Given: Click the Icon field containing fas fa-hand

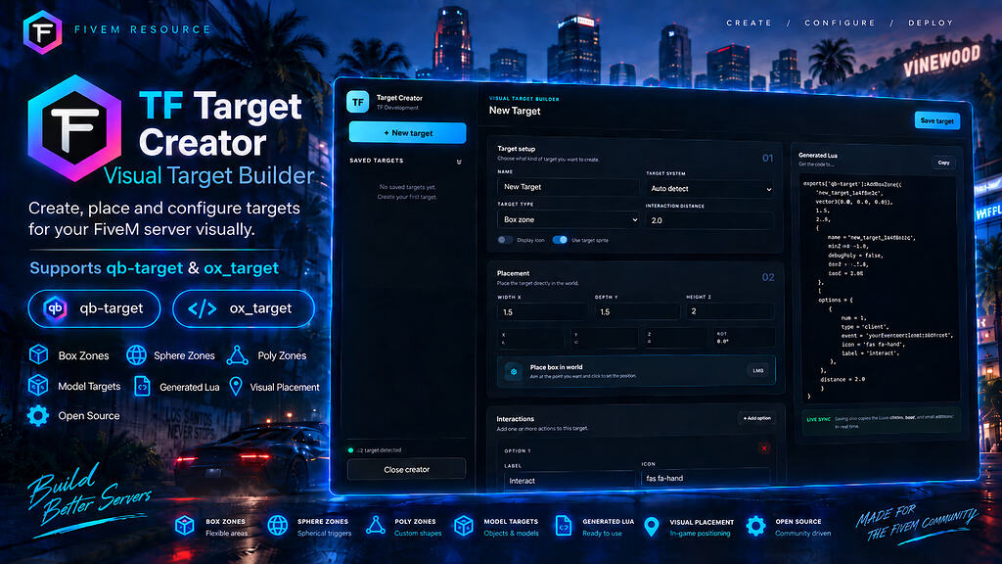Looking at the screenshot, I should tap(706, 478).
